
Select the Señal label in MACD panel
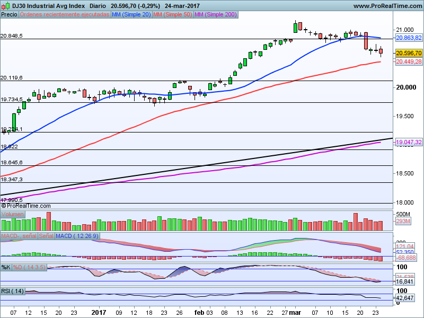click(x=46, y=235)
